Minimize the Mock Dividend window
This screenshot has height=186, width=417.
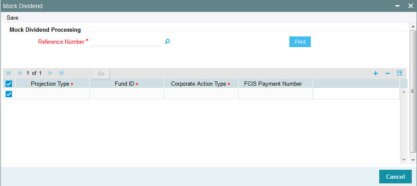point(398,6)
